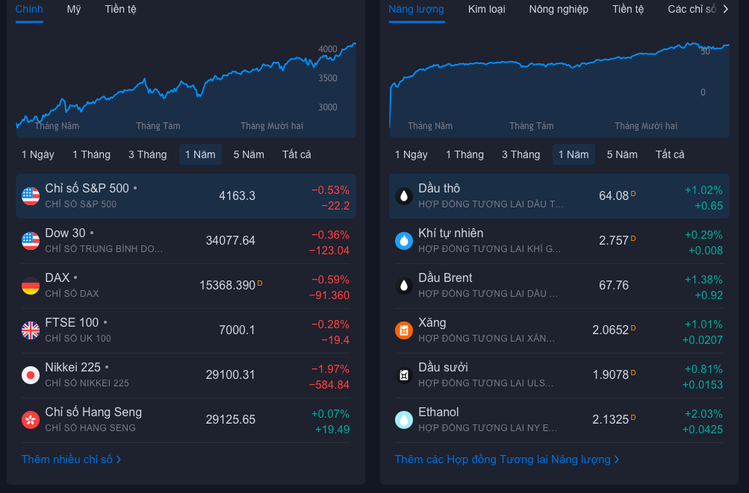
Task: Click the Dầu Brent drop icon
Action: point(404,286)
